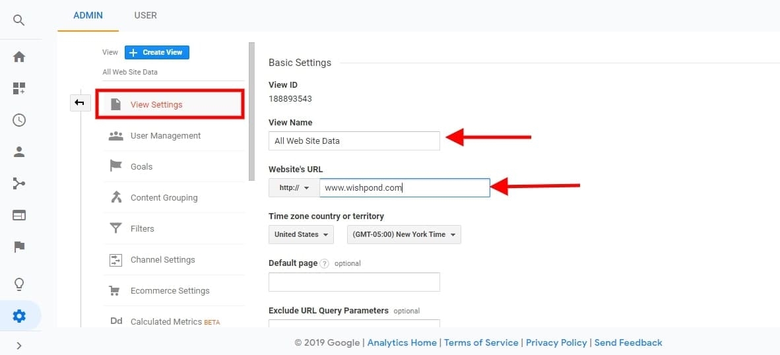The width and height of the screenshot is (780, 355).
Task: Switch to the USER tab
Action: click(145, 15)
